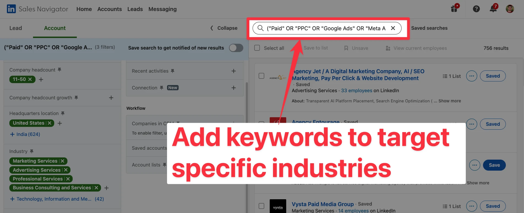This screenshot has height=213, width=524.
Task: Expand Recent activities filter
Action: pos(234,71)
